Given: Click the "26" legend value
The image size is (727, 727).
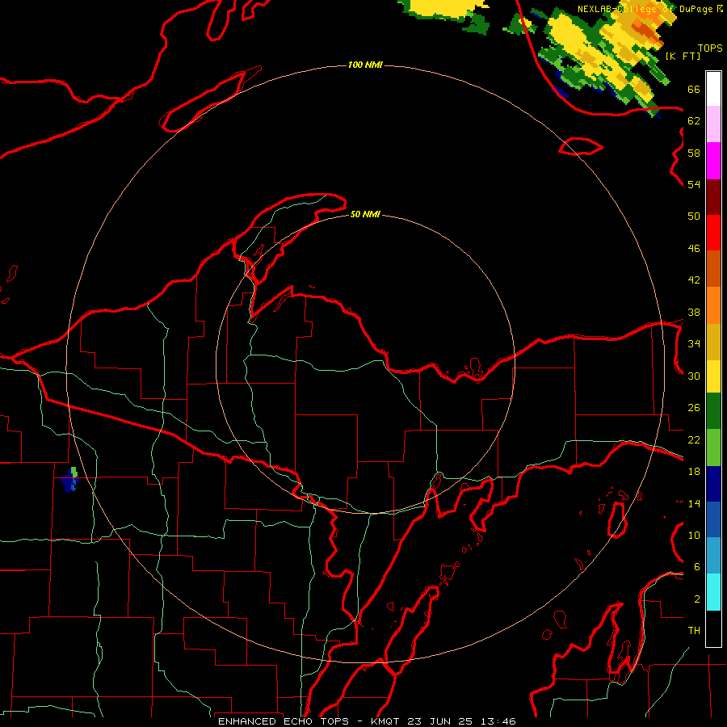Looking at the screenshot, I should (694, 408).
